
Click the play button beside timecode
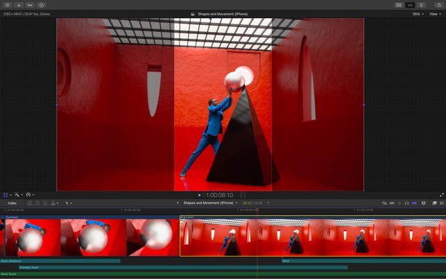(x=199, y=195)
